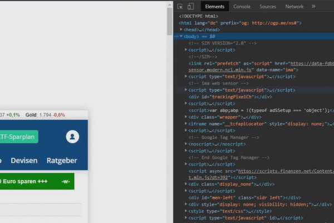The width and height of the screenshot is (334, 223).
Task: Open the user profile icon
Action: [72, 137]
